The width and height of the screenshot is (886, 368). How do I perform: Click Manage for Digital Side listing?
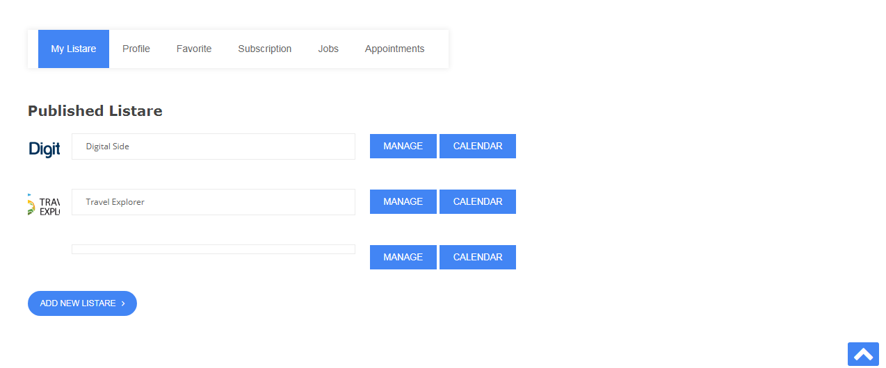click(403, 147)
